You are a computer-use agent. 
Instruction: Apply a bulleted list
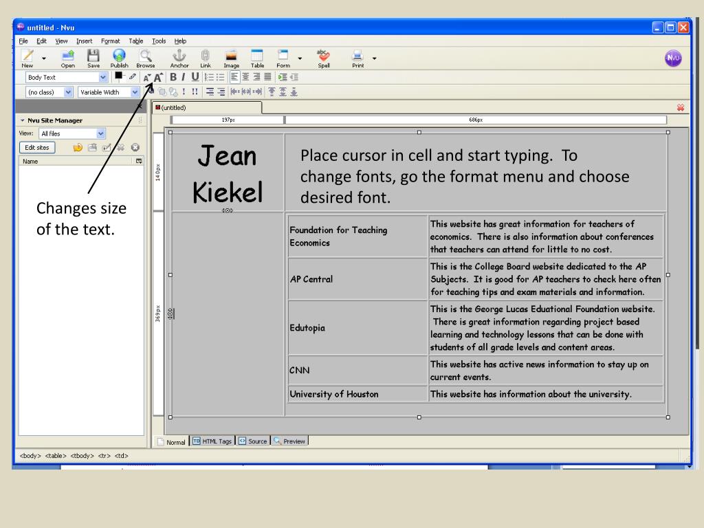tap(220, 77)
